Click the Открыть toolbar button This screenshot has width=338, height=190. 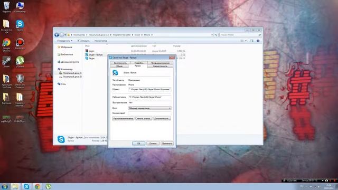point(83,41)
